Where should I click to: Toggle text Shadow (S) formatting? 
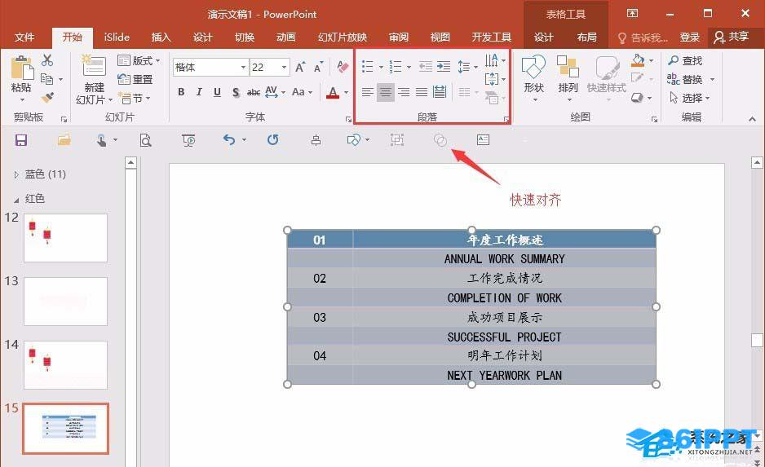click(236, 91)
